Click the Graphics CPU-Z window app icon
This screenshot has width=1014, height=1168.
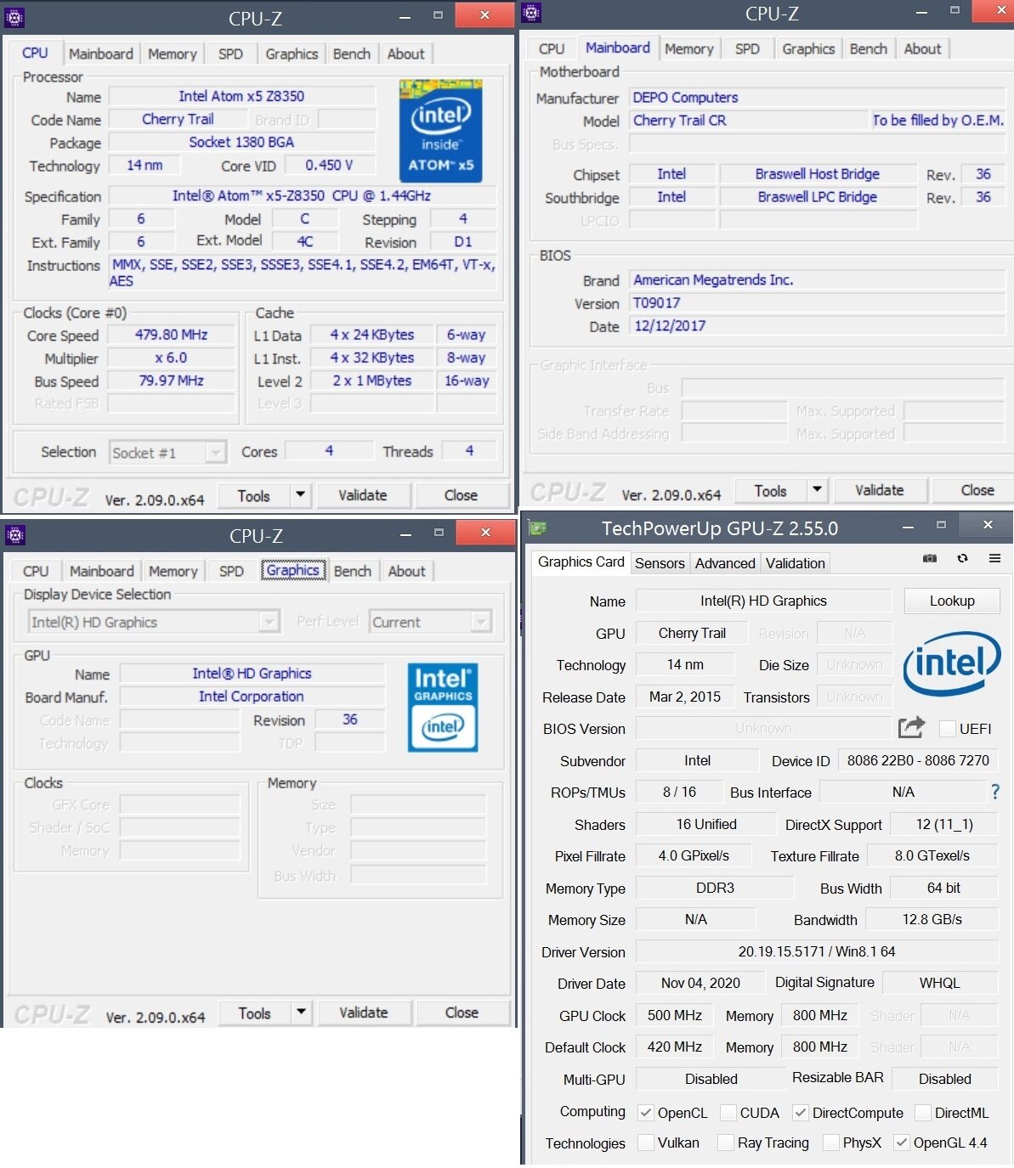pos(15,534)
